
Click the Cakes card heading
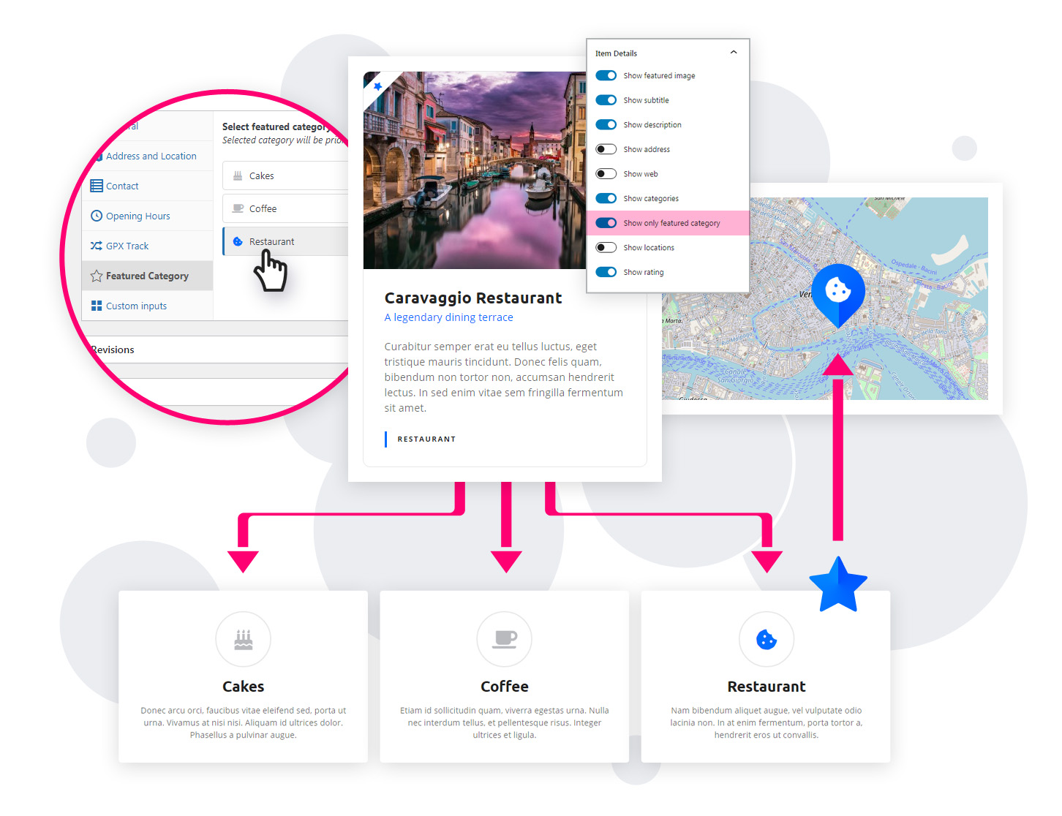(244, 687)
